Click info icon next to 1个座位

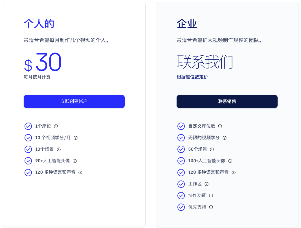point(56,126)
